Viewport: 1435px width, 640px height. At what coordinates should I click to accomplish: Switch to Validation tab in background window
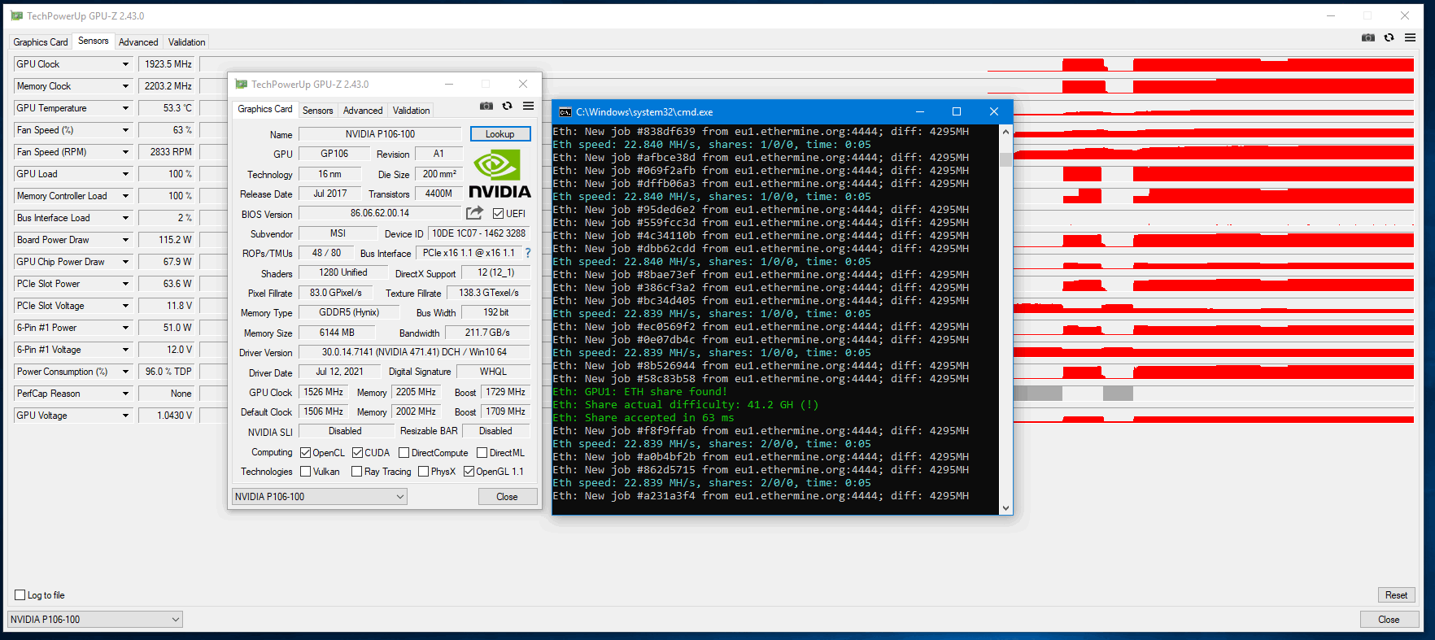[x=186, y=42]
